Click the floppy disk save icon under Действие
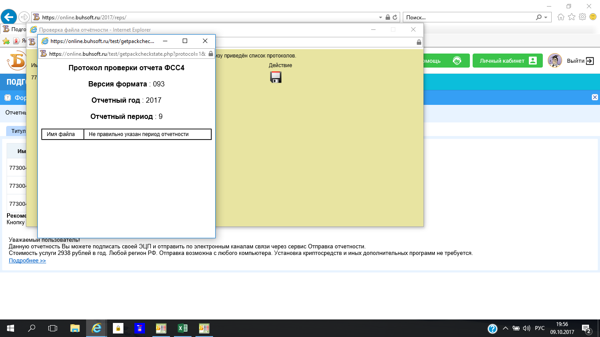 click(x=275, y=77)
